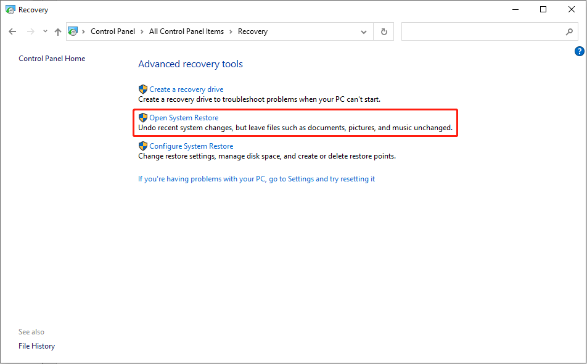Open Help via the blue question mark icon
This screenshot has height=364, width=587.
(579, 51)
